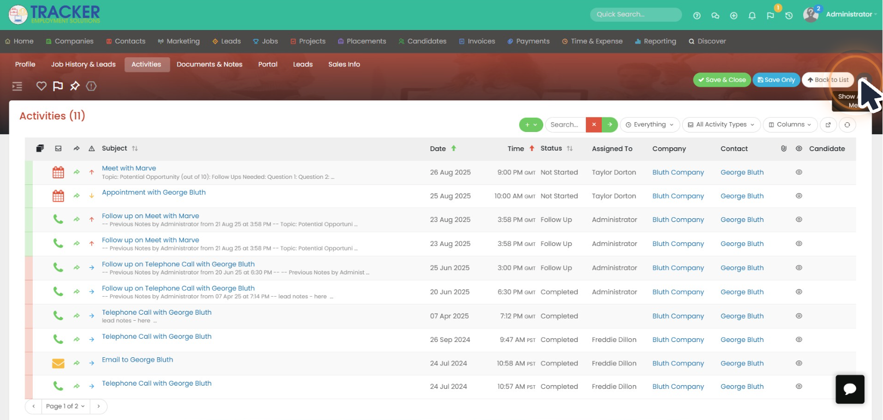This screenshot has height=420, width=883.
Task: Open the Candidates menu
Action: 422,41
